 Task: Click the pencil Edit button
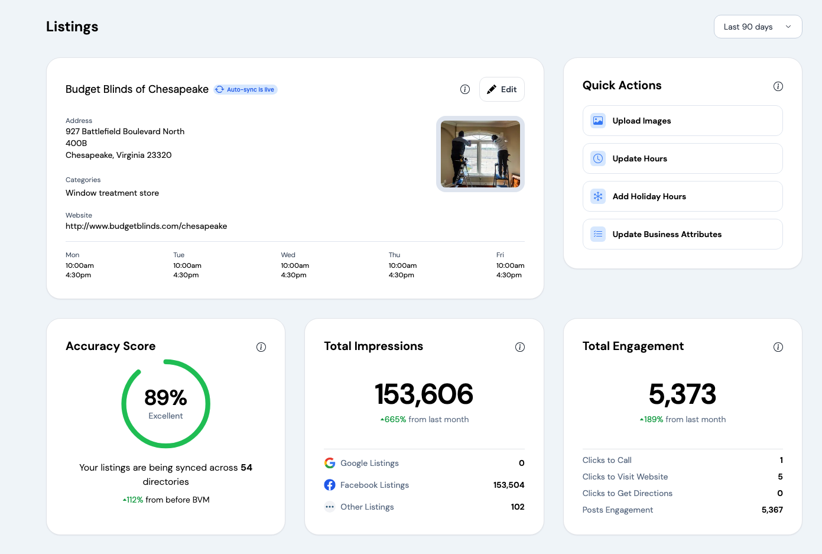coord(502,89)
